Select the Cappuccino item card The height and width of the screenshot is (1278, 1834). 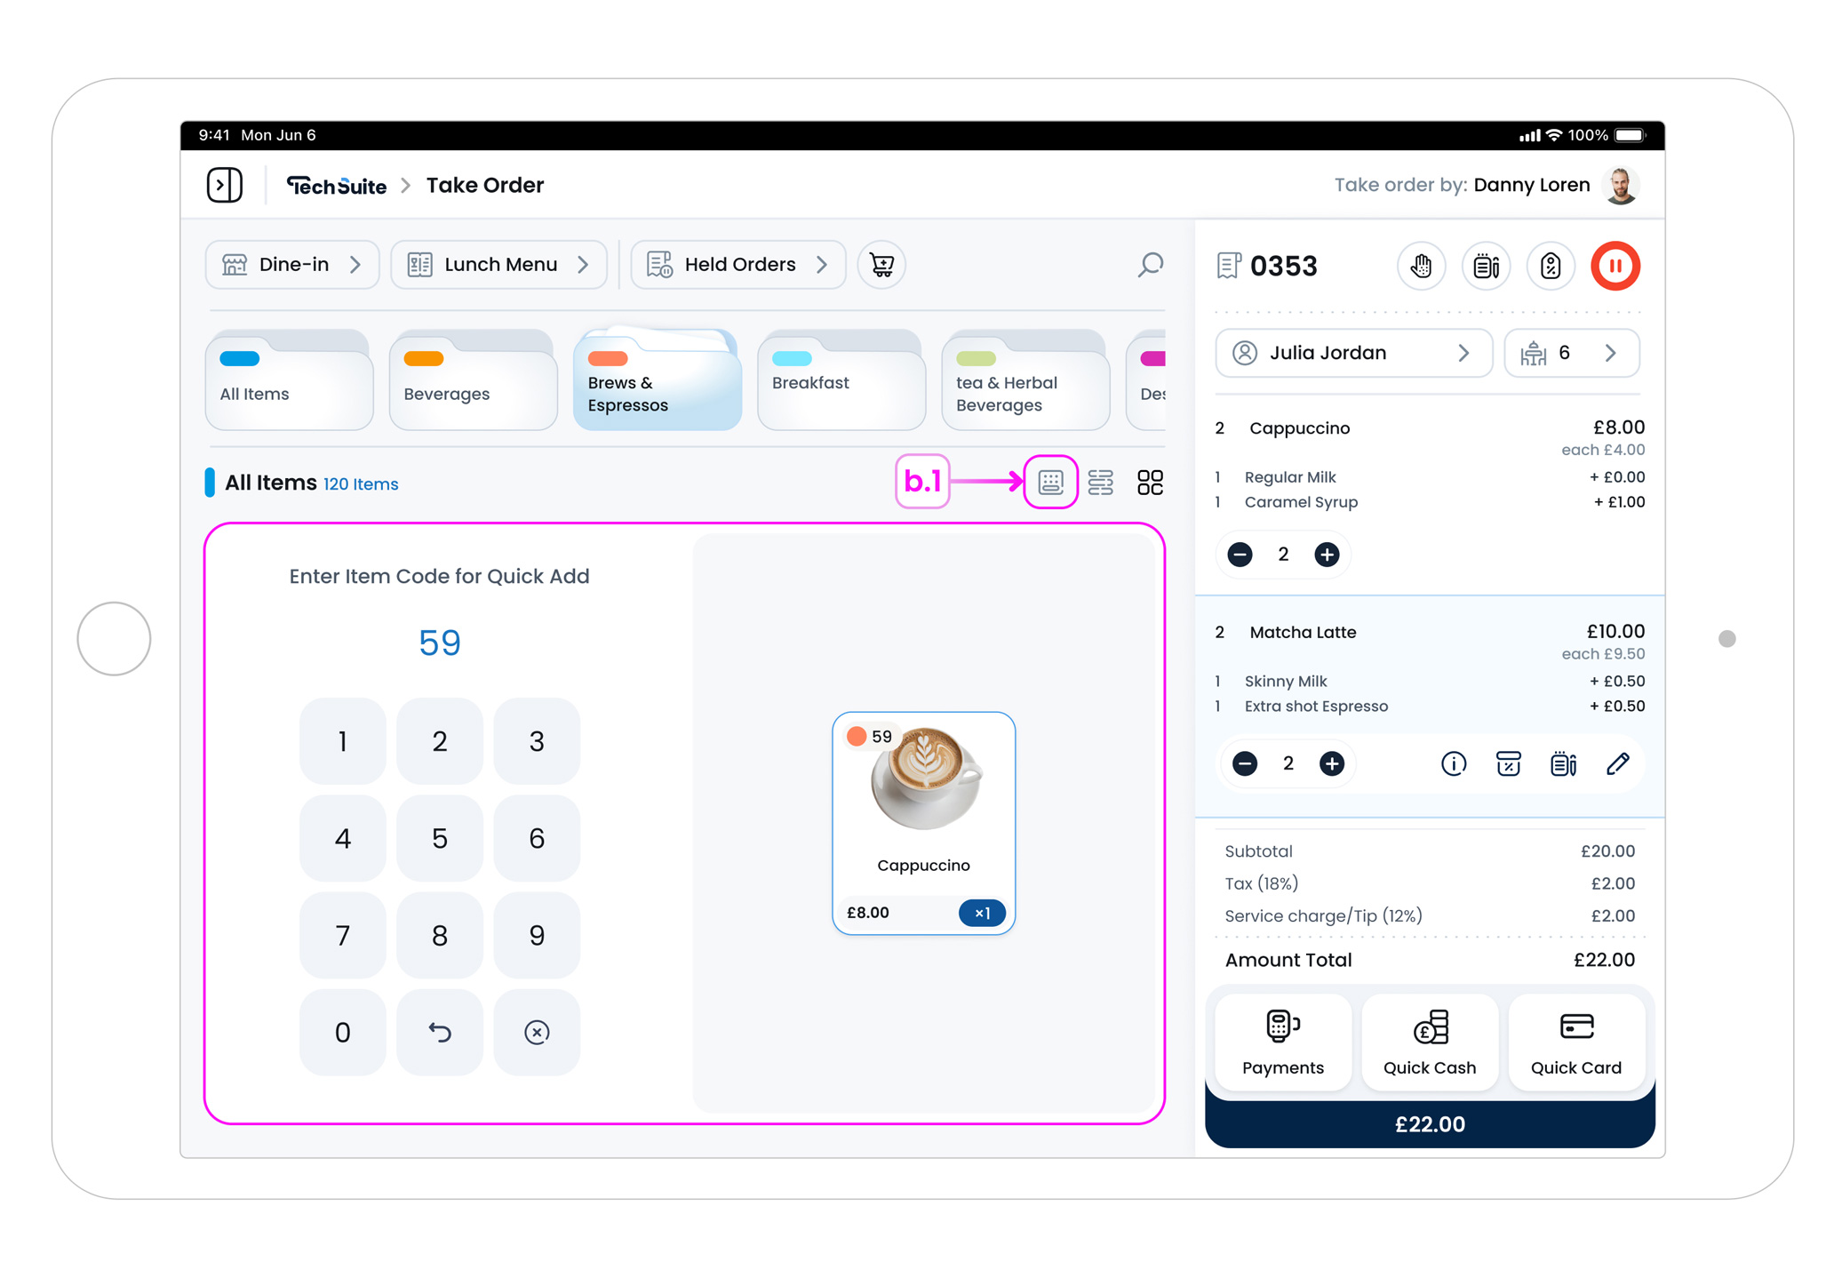[x=923, y=822]
